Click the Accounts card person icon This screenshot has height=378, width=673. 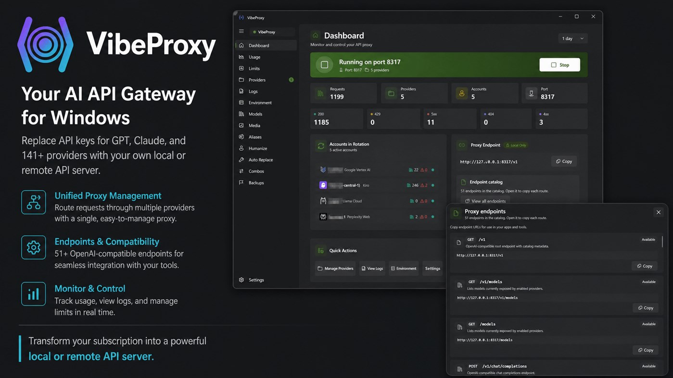462,93
